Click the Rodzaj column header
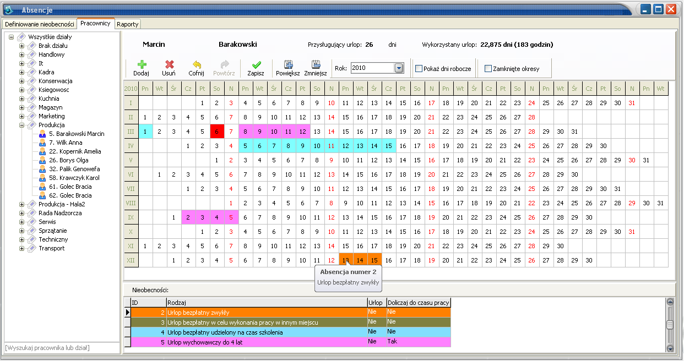This screenshot has height=361, width=684. pos(267,302)
